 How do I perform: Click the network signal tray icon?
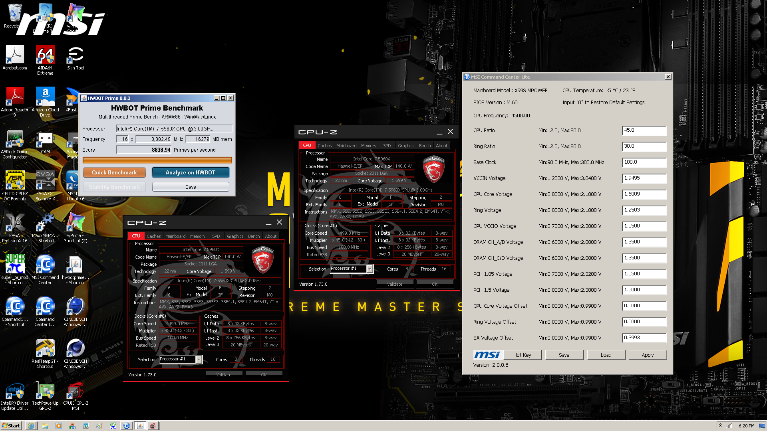click(x=729, y=426)
